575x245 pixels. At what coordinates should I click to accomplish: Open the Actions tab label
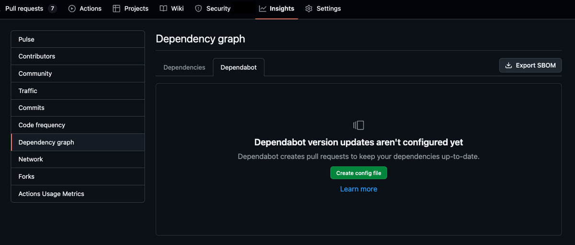(x=91, y=9)
